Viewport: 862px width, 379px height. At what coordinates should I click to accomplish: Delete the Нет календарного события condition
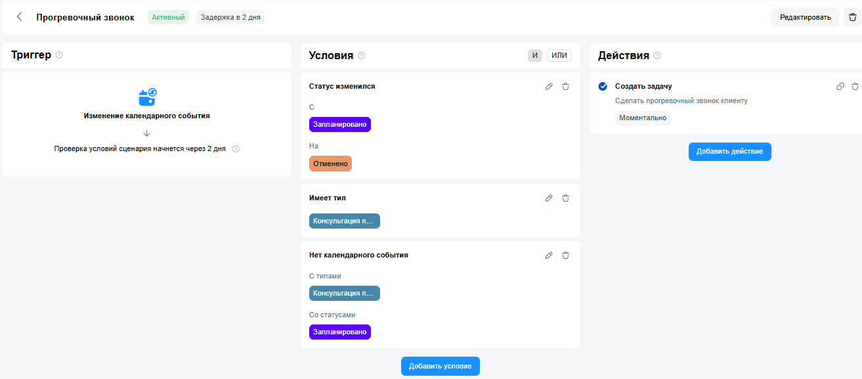point(565,256)
